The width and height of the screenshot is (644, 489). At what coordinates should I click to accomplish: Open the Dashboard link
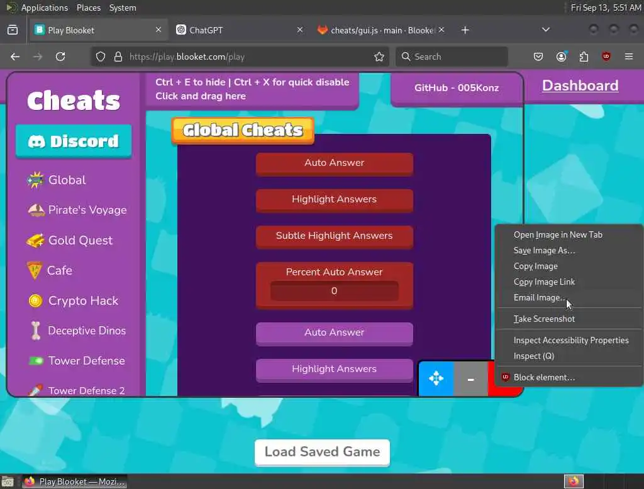click(x=580, y=85)
